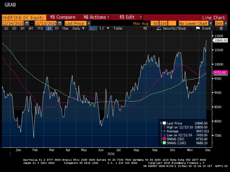The width and height of the screenshot is (230, 172).
Task: Click SMAVG (50) legend label
Action: (x=175, y=139)
